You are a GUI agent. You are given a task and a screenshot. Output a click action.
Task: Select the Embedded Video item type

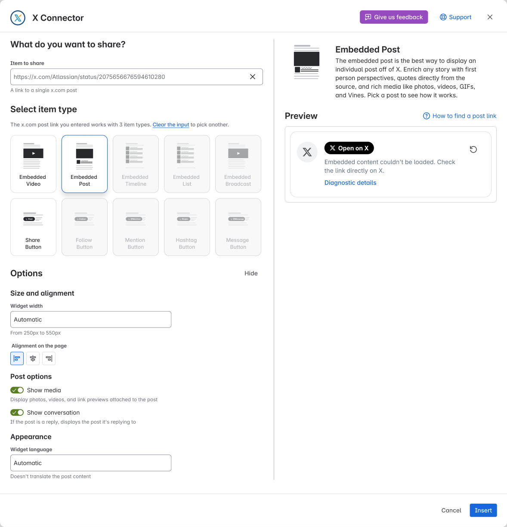[x=33, y=164]
